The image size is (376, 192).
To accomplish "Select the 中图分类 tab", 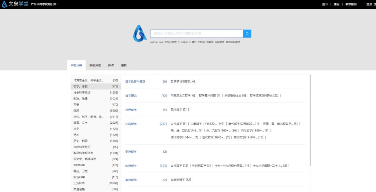I will (x=76, y=65).
